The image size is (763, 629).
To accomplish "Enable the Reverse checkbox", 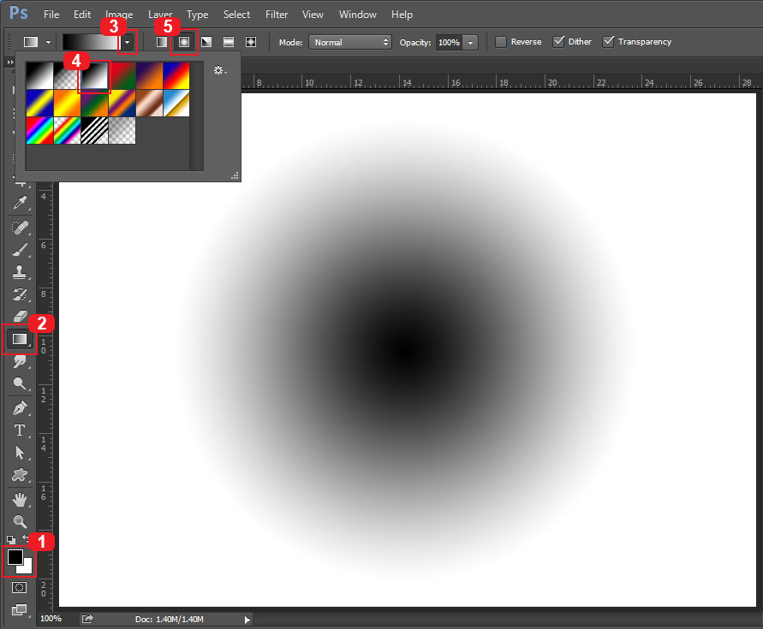I will pyautogui.click(x=501, y=42).
